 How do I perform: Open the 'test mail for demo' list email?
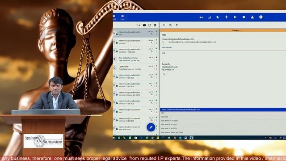pyautogui.click(x=136, y=93)
